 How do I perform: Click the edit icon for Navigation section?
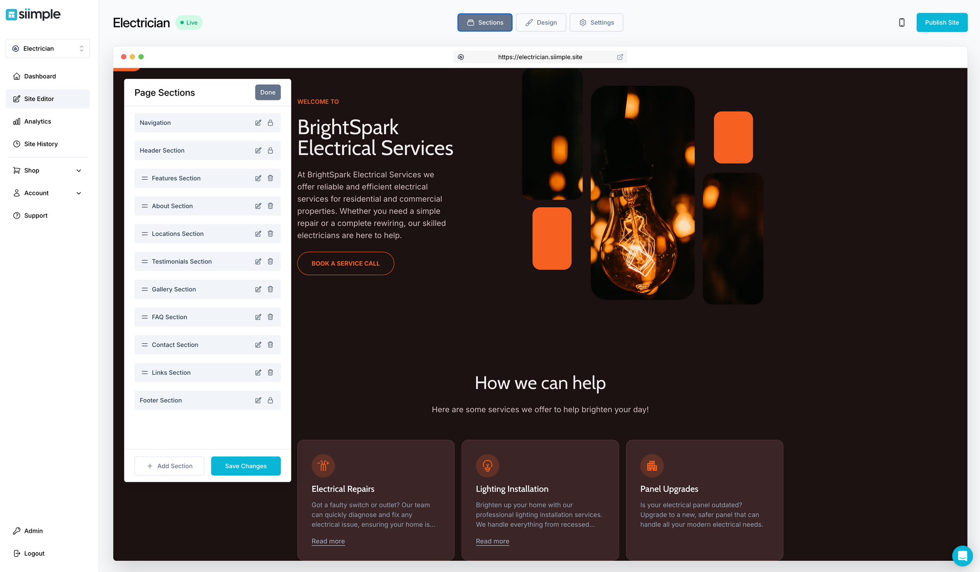(258, 122)
